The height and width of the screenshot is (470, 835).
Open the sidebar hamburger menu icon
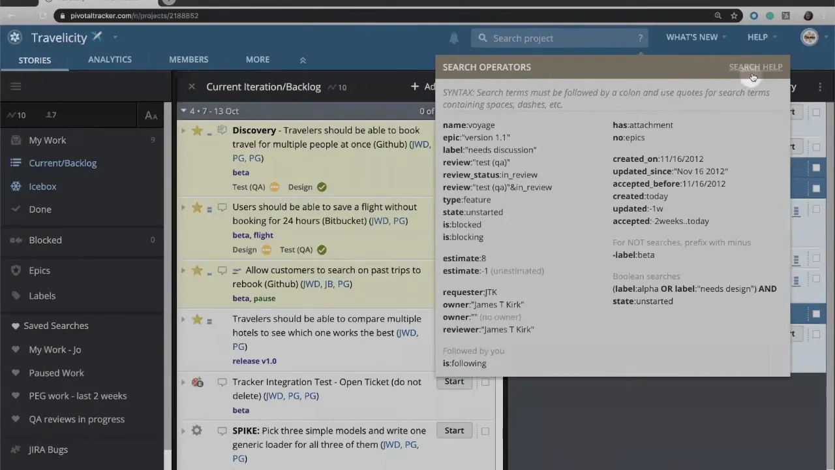point(16,86)
